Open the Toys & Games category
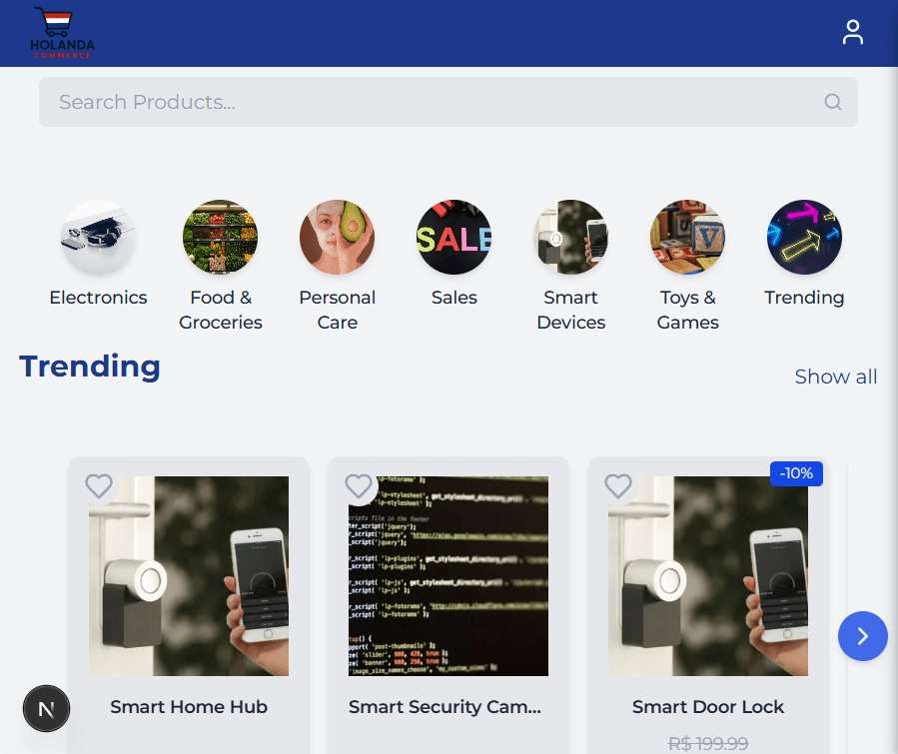 688,237
